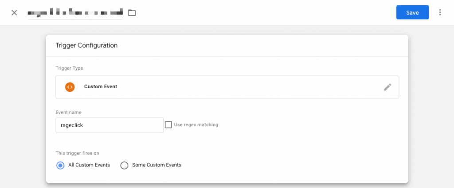The width and height of the screenshot is (454, 188).
Task: Click the pencil icon to edit trigger type
Action: click(387, 87)
